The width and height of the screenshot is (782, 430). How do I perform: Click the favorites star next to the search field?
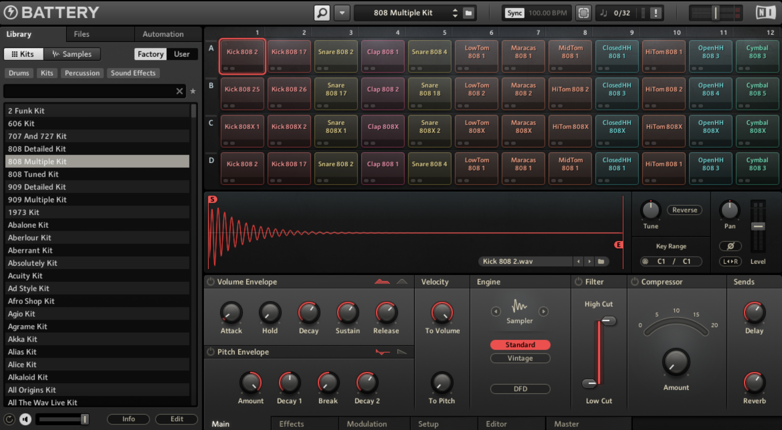click(193, 92)
